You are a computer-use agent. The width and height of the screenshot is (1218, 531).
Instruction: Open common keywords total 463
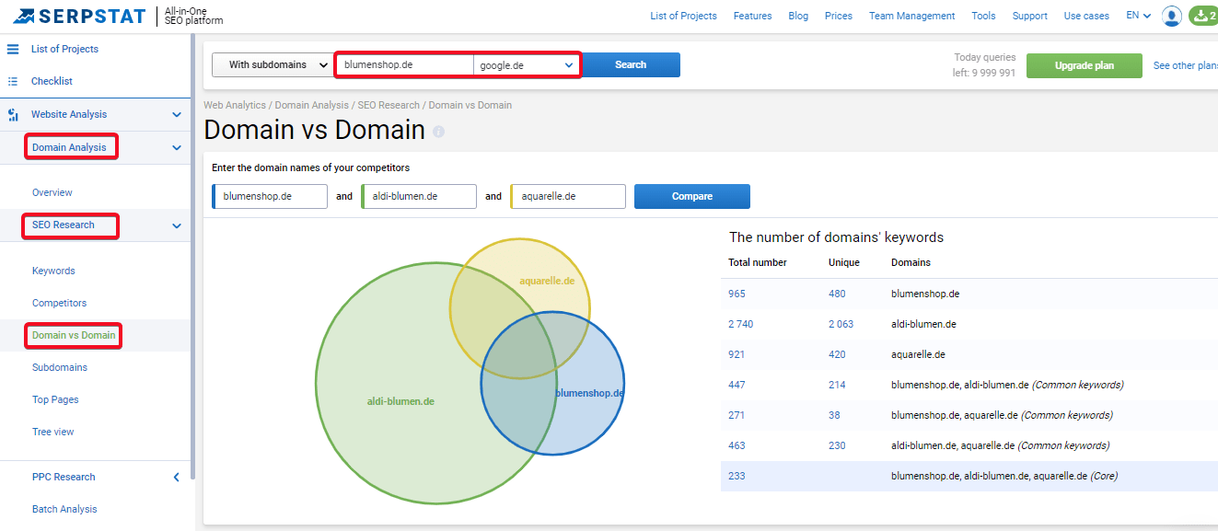click(737, 445)
